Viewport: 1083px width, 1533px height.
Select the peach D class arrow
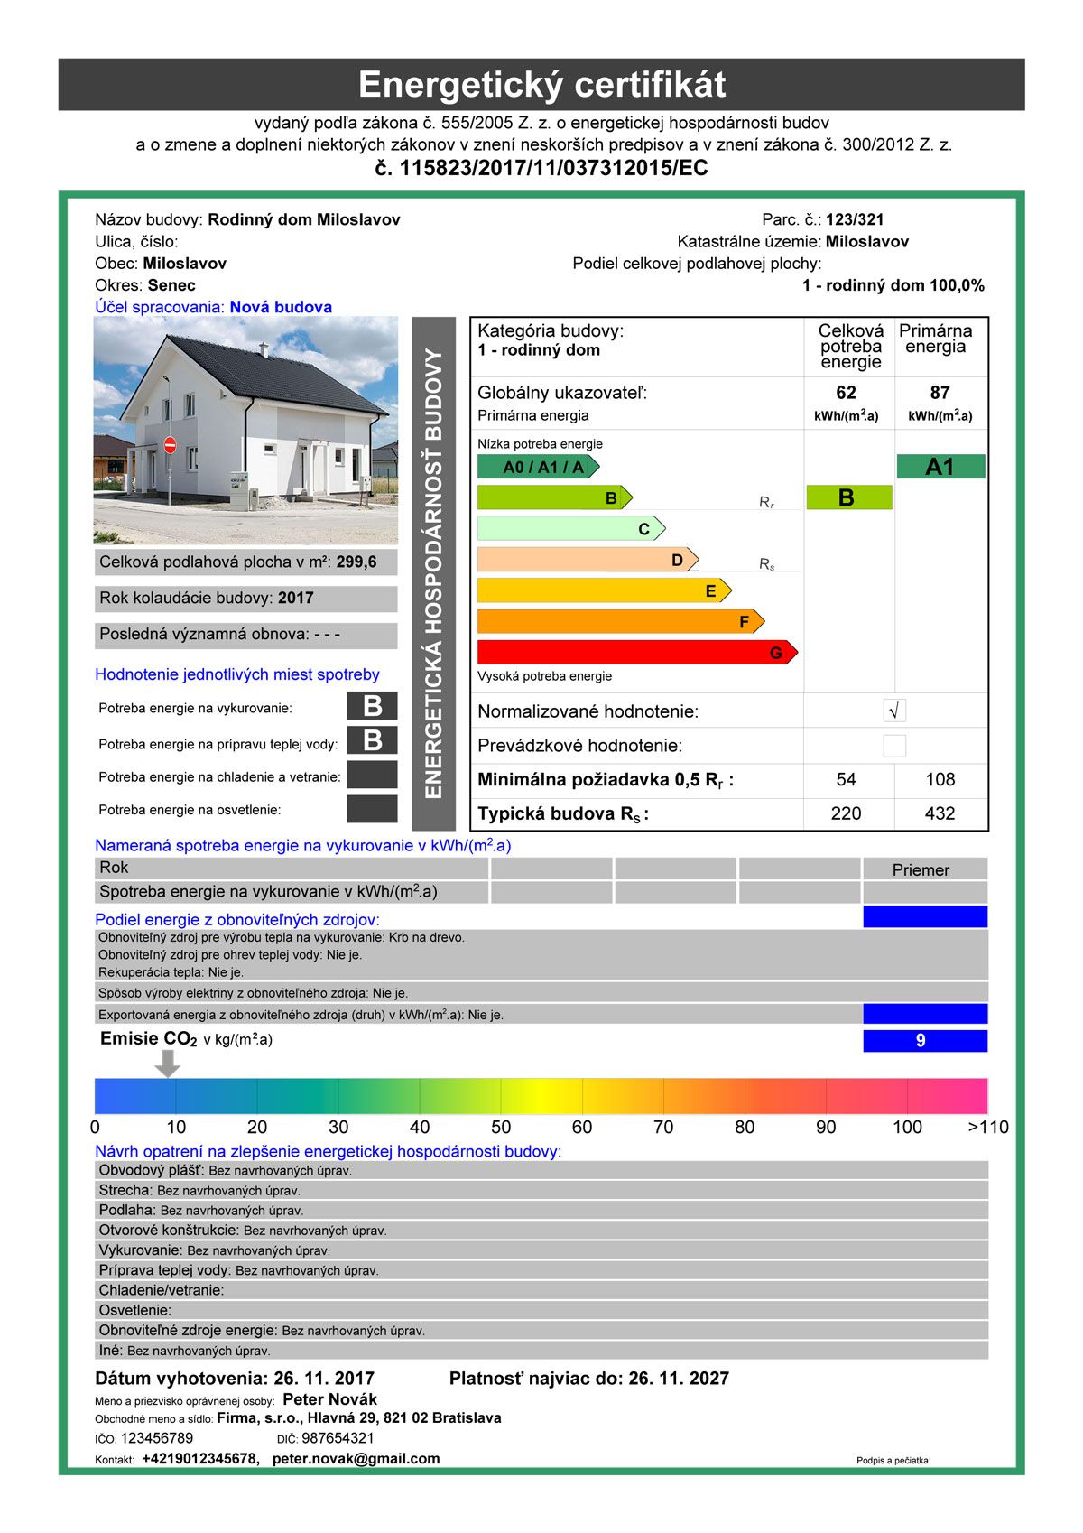pyautogui.click(x=588, y=560)
